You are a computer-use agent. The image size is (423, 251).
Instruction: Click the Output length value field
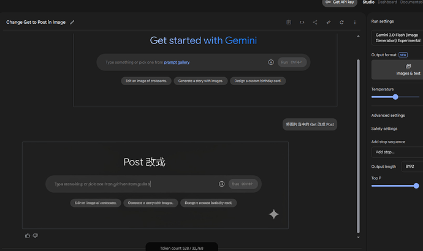tap(412, 167)
